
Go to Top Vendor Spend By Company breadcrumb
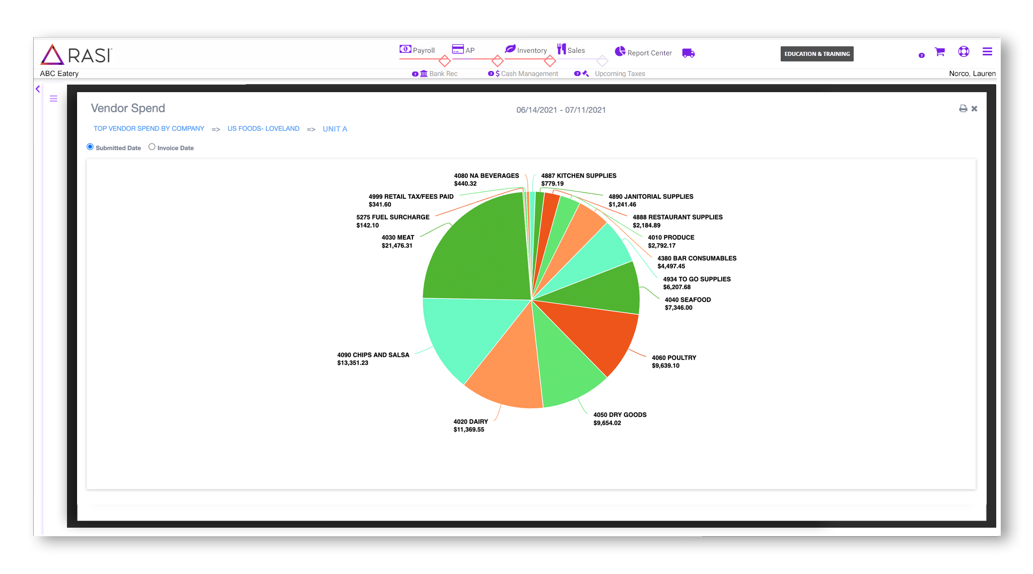[149, 129]
